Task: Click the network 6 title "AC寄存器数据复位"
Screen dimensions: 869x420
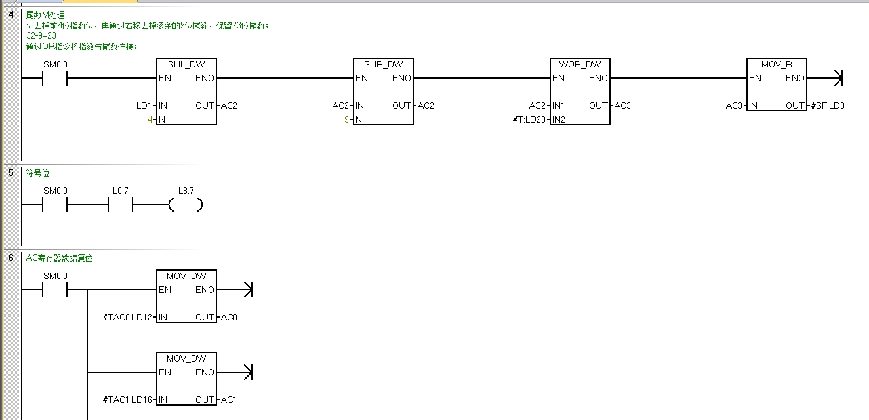Action: tap(59, 259)
